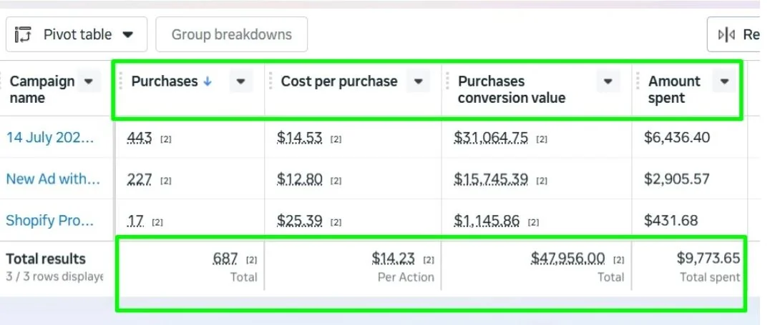Click the 443 purchases cell

[x=140, y=137]
